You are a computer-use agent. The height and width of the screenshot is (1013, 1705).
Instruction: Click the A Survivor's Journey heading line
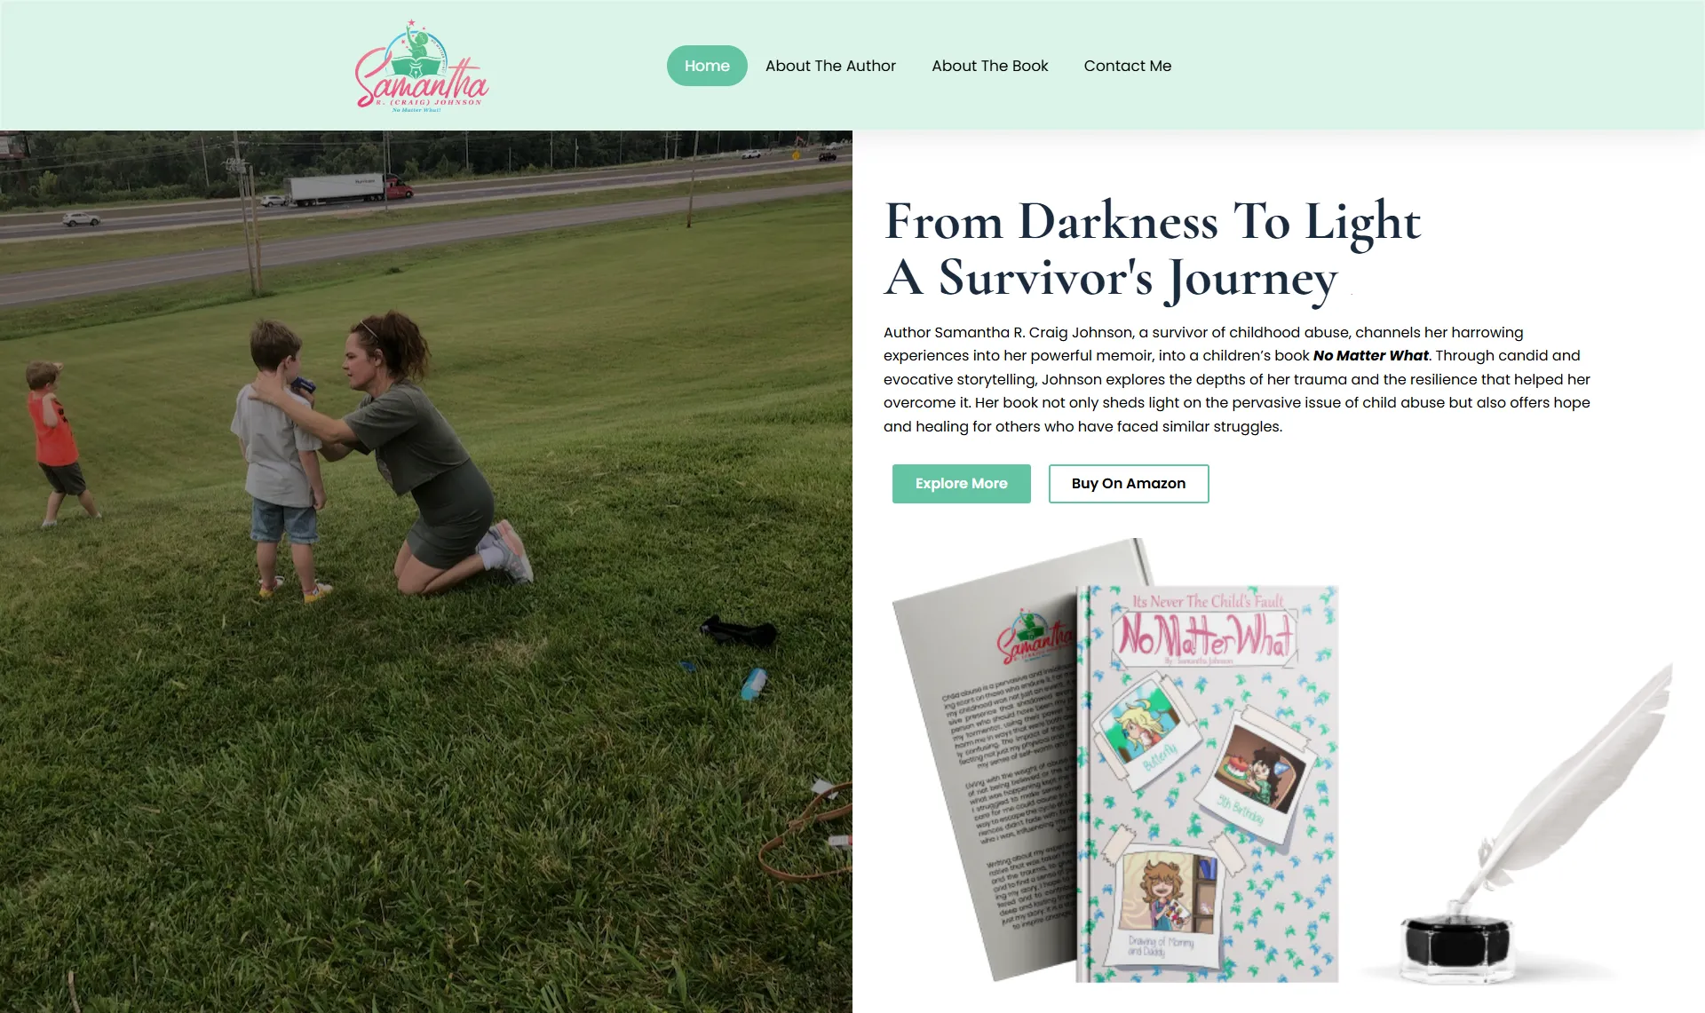click(x=1110, y=279)
